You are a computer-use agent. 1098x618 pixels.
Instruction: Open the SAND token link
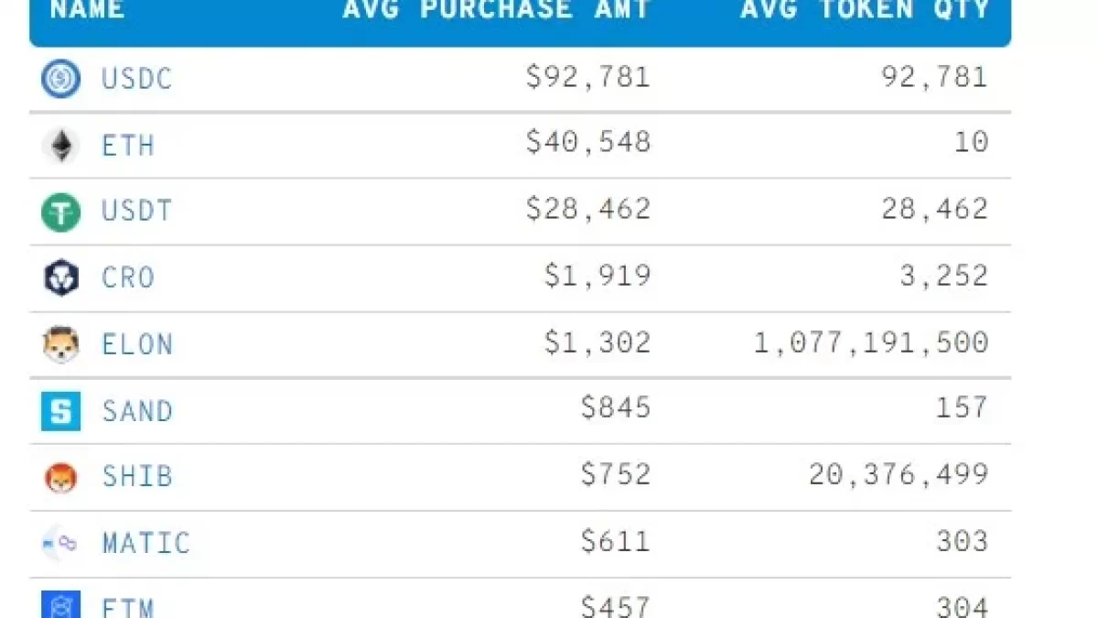coord(136,411)
